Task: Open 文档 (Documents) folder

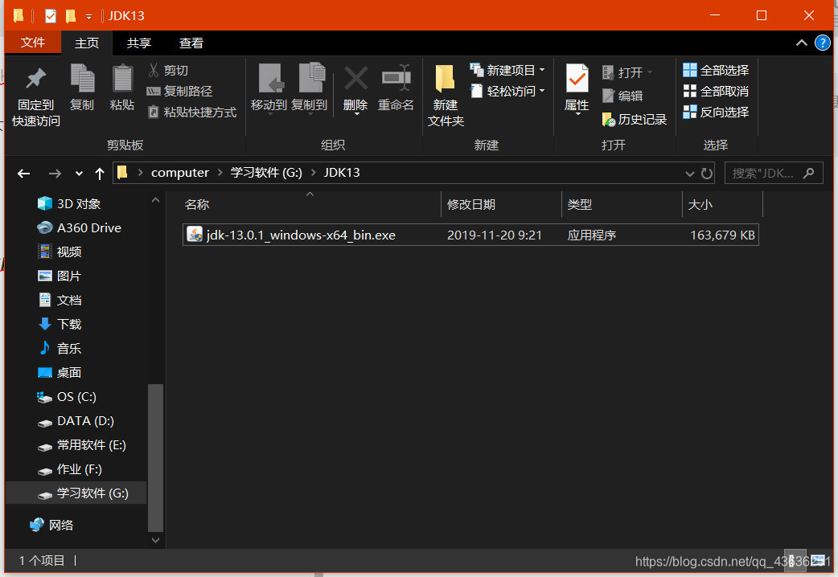Action: [x=60, y=300]
